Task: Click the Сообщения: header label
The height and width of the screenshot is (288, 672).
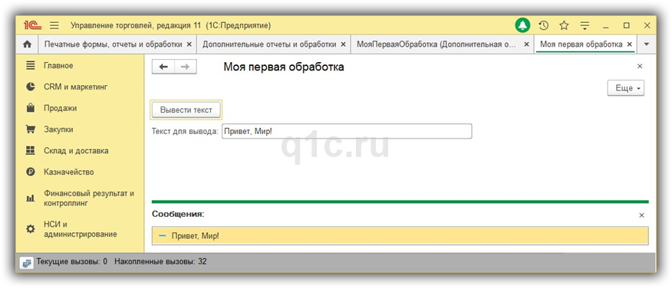Action: tap(178, 214)
